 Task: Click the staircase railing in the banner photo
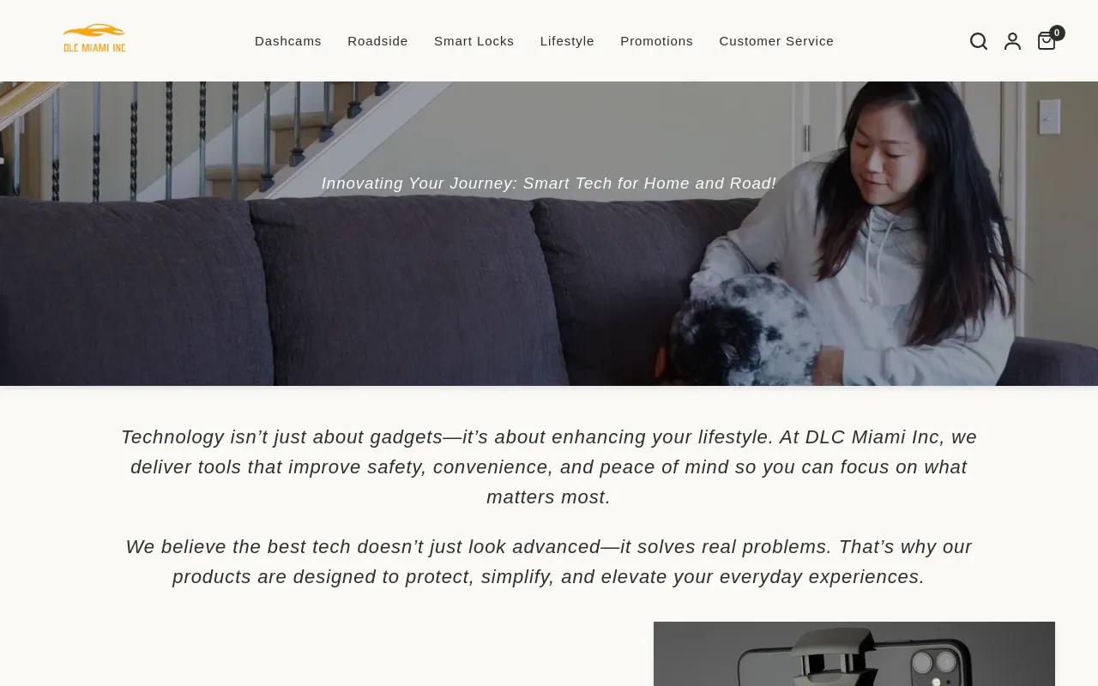[214, 129]
